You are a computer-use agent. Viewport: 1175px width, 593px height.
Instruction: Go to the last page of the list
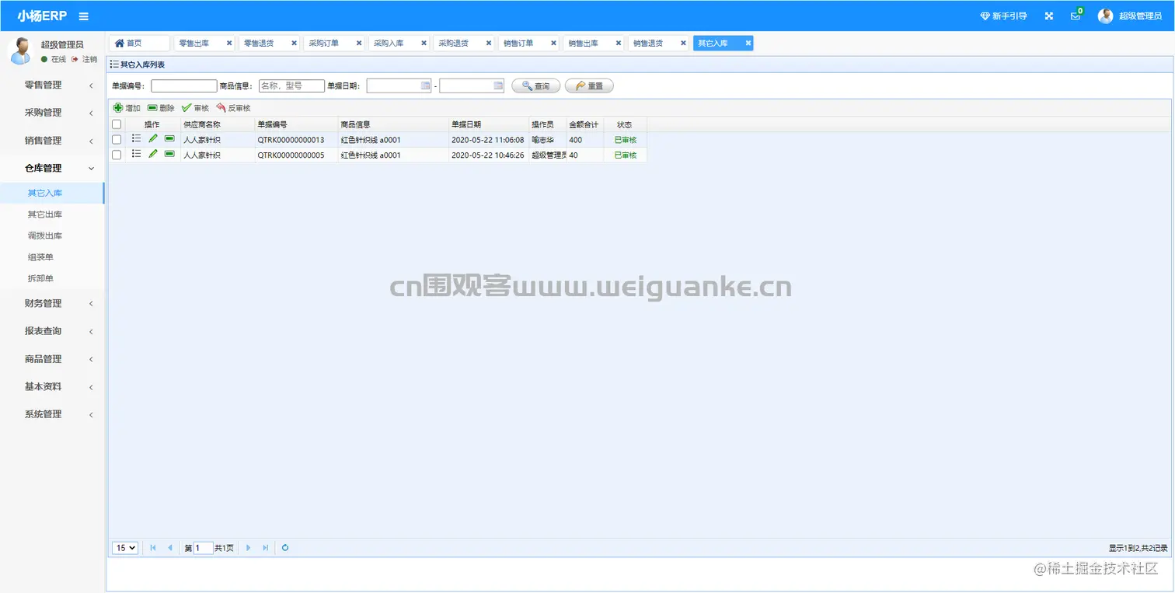tap(266, 548)
